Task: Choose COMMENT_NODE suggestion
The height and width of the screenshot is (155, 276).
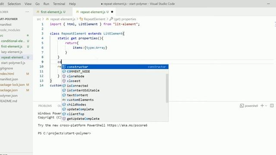Action: (114, 71)
